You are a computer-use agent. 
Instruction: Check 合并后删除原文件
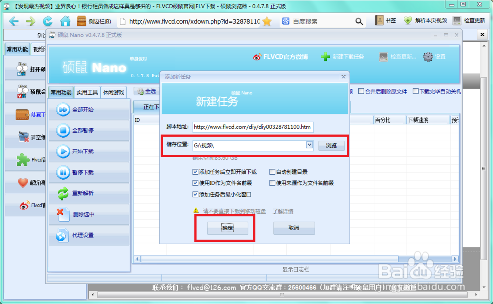pyautogui.click(x=361, y=91)
